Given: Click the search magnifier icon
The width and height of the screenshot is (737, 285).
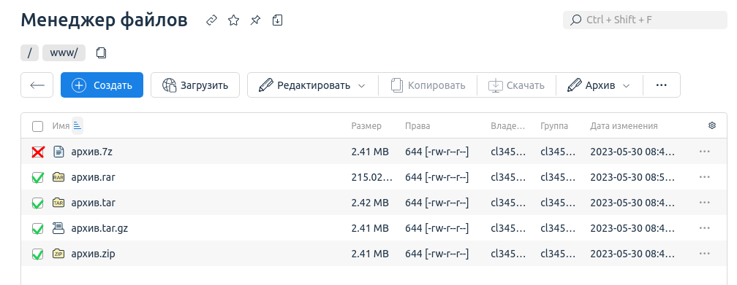Looking at the screenshot, I should coord(575,20).
